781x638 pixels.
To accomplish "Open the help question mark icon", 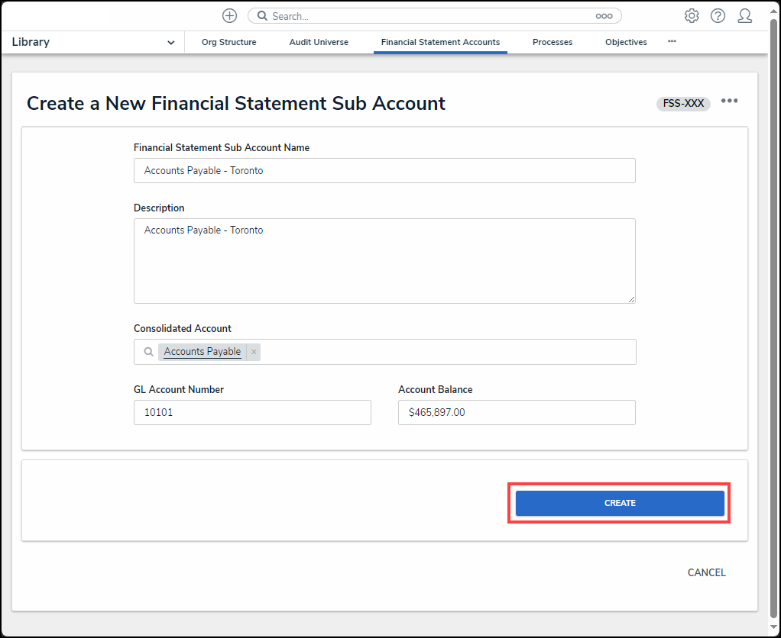I will pos(718,16).
